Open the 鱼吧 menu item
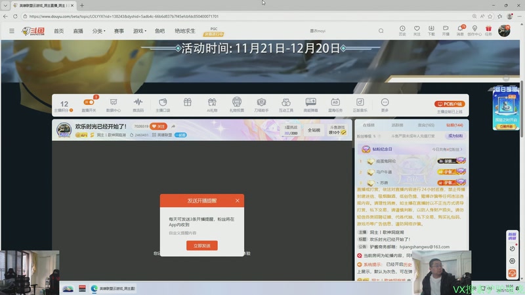The width and height of the screenshot is (525, 295). click(x=159, y=31)
